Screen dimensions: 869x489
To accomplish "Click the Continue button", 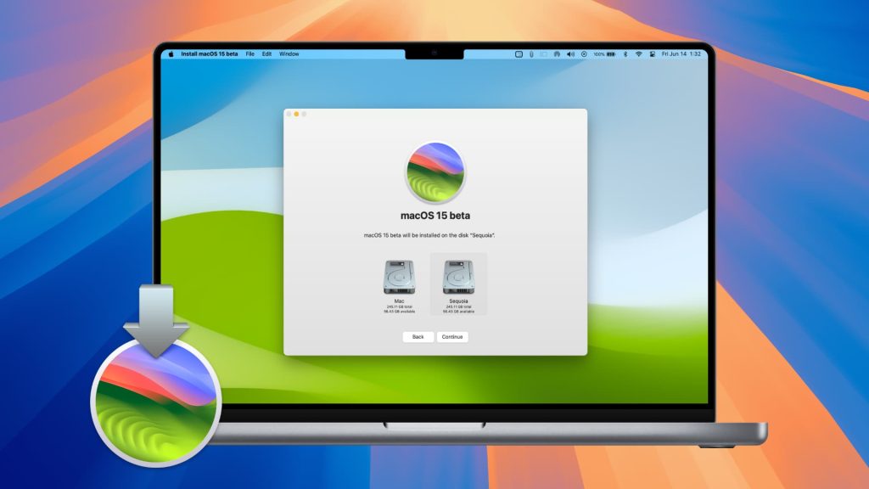I will (451, 337).
